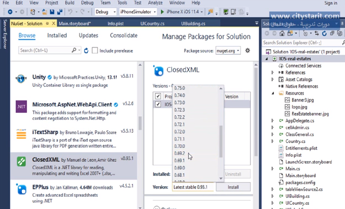The height and width of the screenshot is (209, 345).
Task: Click the NuGet search input field
Action: (45, 50)
